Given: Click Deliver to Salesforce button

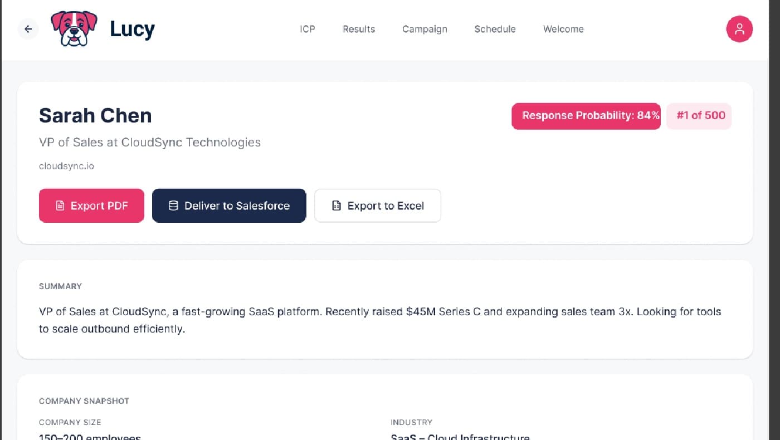Looking at the screenshot, I should pos(229,206).
